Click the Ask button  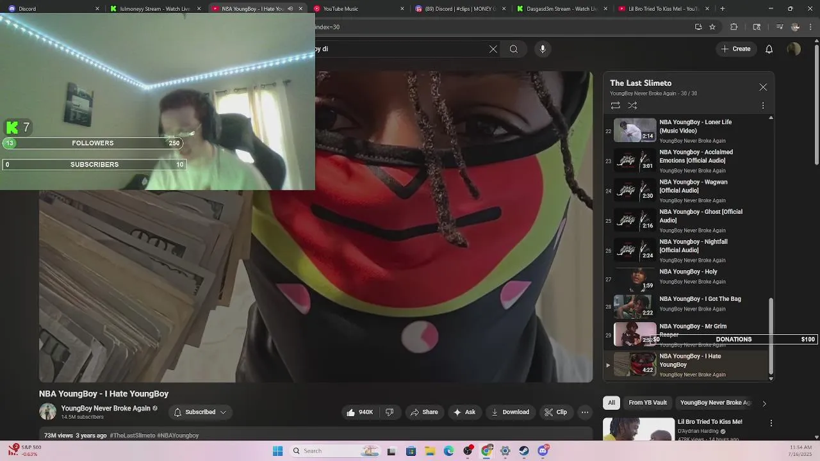(464, 412)
